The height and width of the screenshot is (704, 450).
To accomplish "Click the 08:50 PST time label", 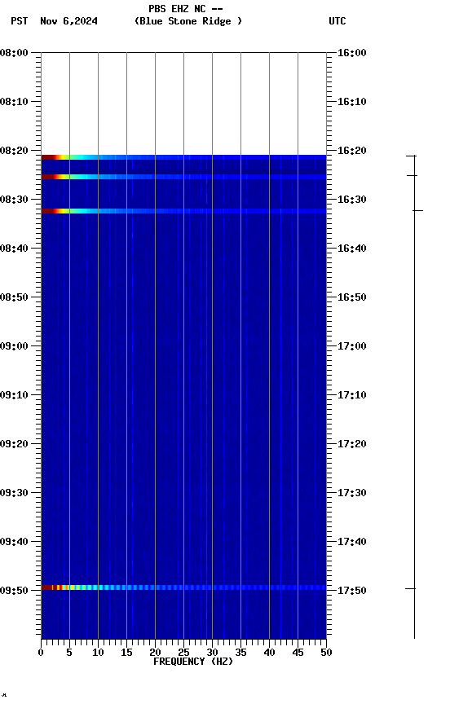I will tap(14, 297).
